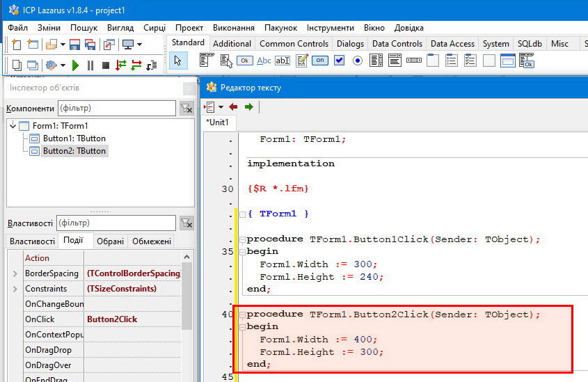
Task: Pick the TFrame component icon
Action: point(508,61)
